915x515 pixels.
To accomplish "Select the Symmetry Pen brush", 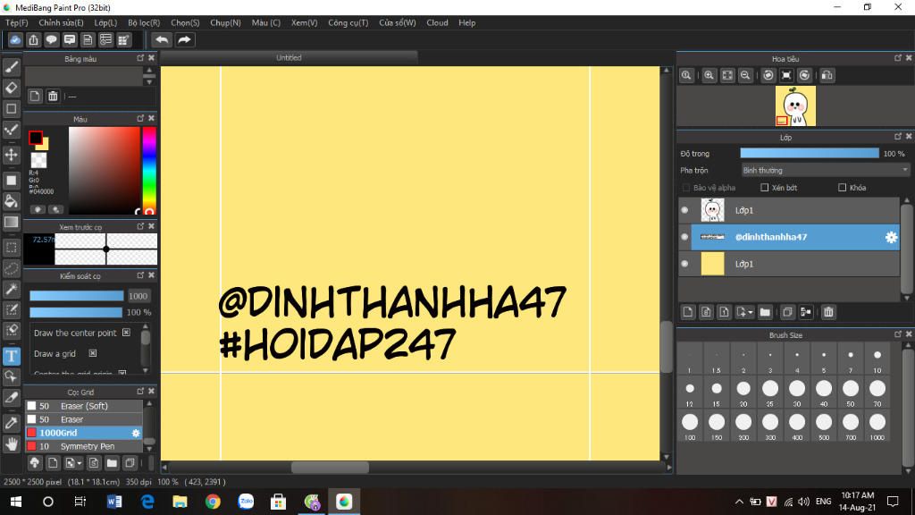I will (83, 446).
